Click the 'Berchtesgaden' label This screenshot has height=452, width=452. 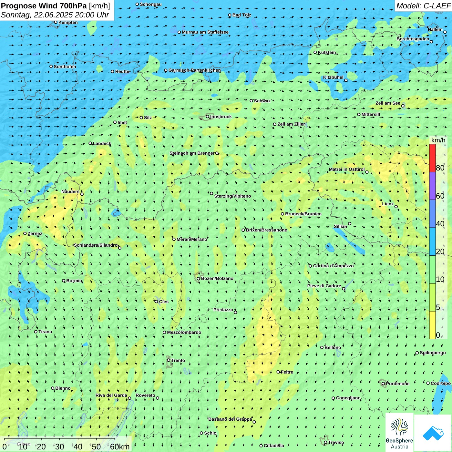(413, 39)
